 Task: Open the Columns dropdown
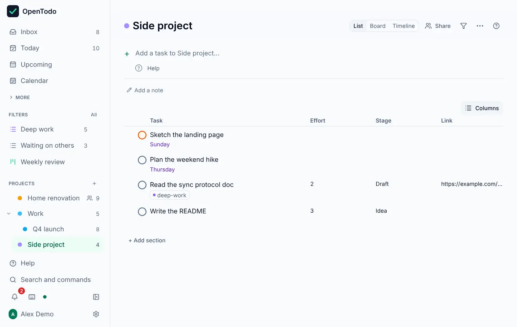(x=482, y=108)
